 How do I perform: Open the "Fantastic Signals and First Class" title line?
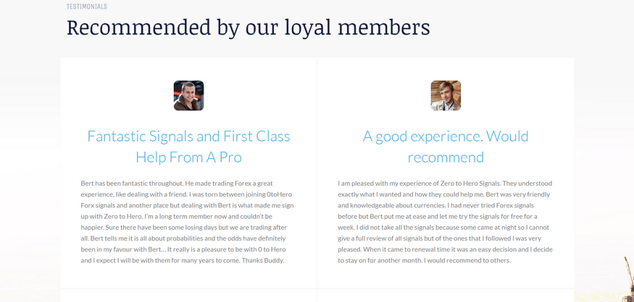point(189,137)
